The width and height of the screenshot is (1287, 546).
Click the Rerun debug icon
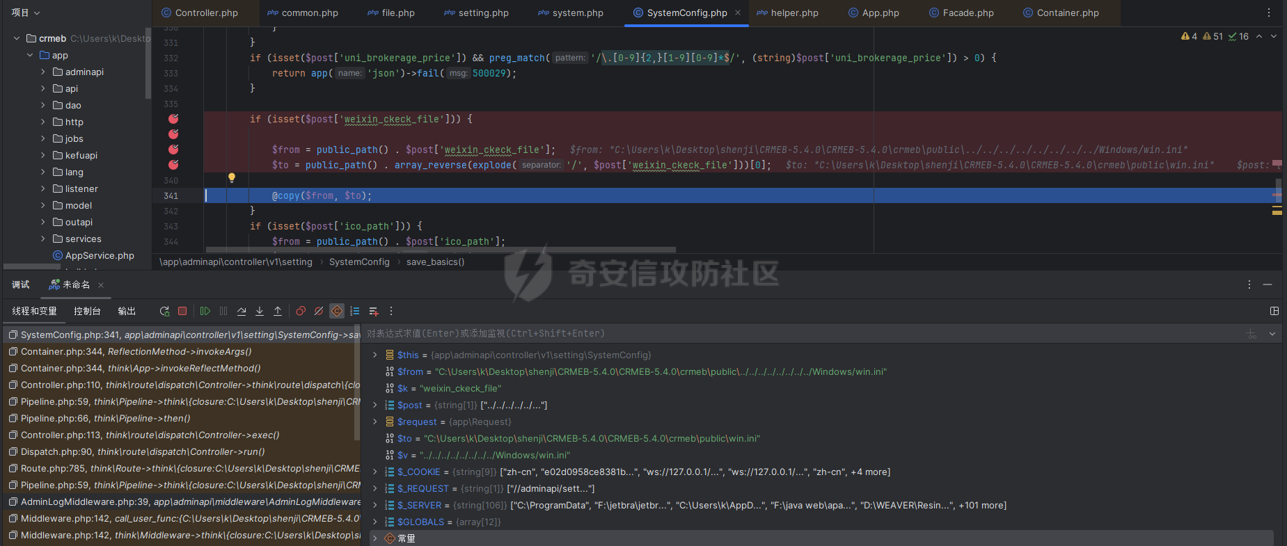pyautogui.click(x=164, y=311)
